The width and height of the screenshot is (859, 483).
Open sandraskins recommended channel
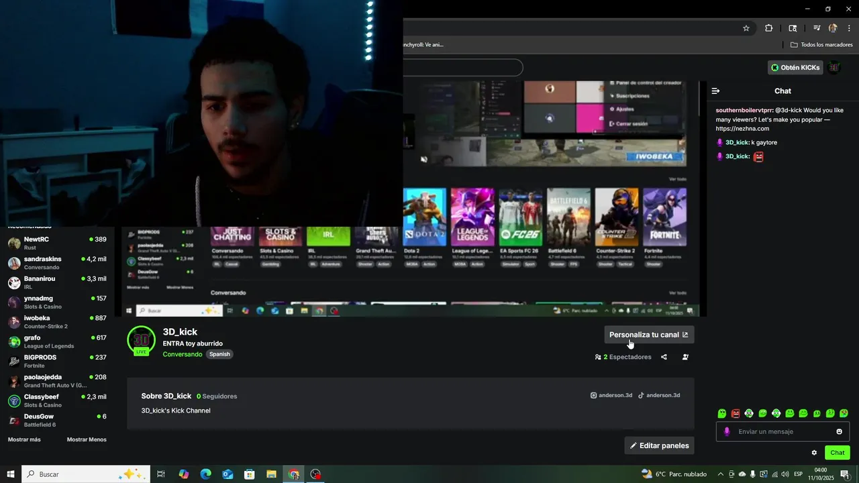coord(57,263)
